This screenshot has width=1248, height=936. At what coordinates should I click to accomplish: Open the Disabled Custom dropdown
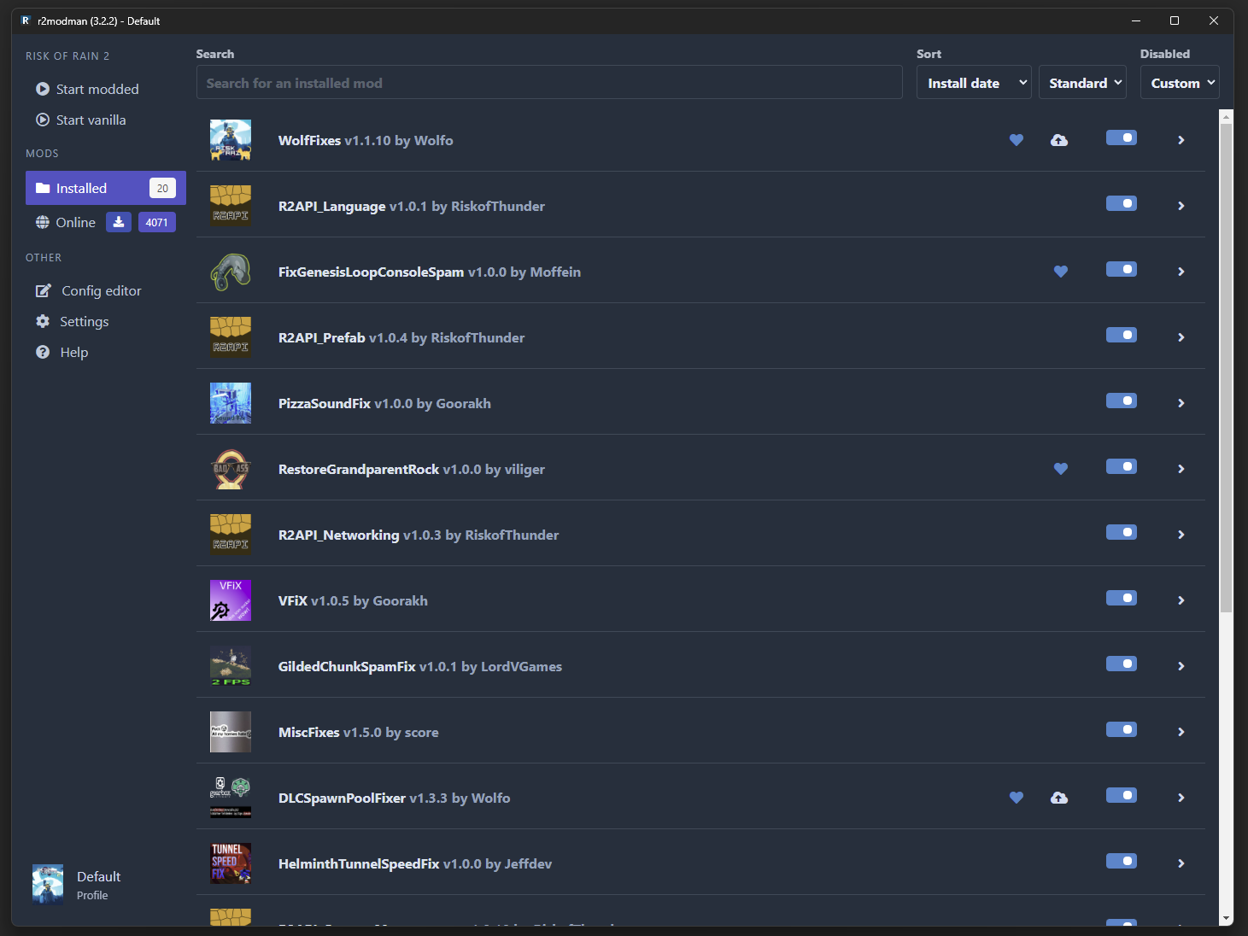(1179, 83)
